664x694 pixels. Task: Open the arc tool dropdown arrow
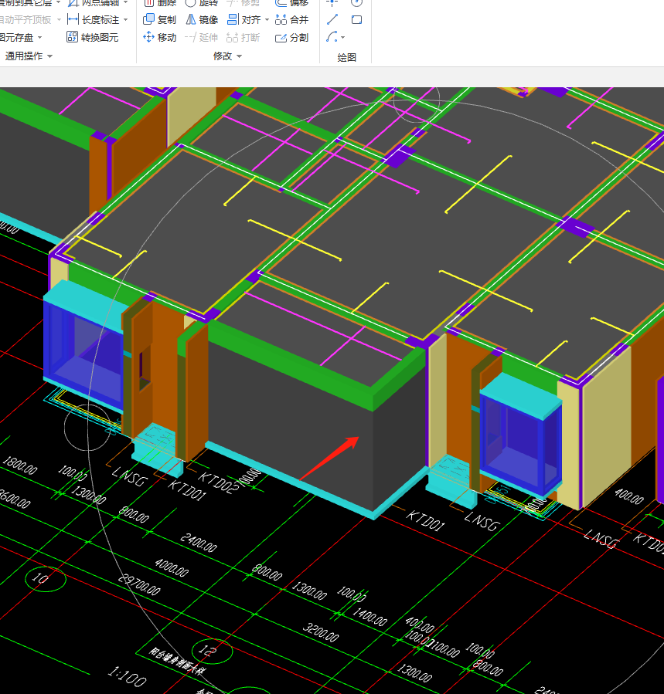(342, 38)
